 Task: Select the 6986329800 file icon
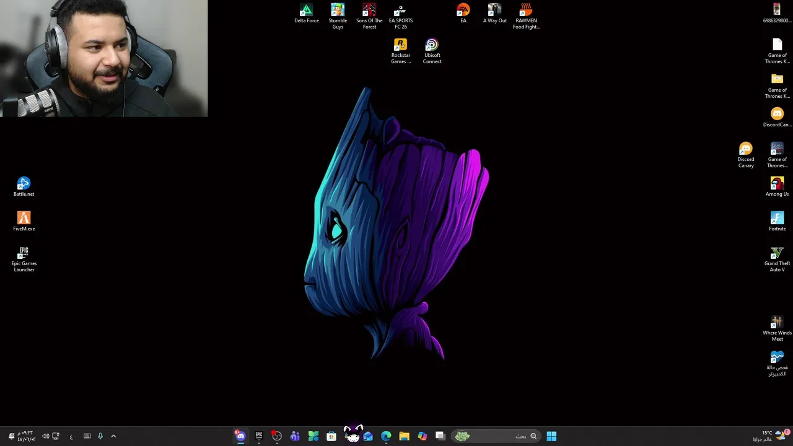tap(777, 14)
